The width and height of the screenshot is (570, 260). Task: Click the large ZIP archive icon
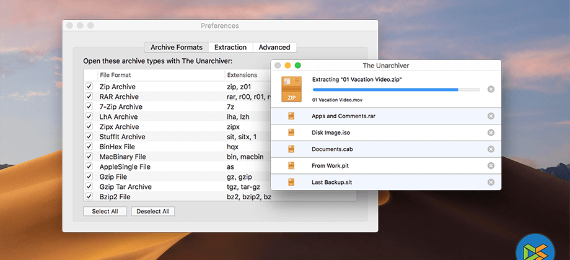pos(291,89)
